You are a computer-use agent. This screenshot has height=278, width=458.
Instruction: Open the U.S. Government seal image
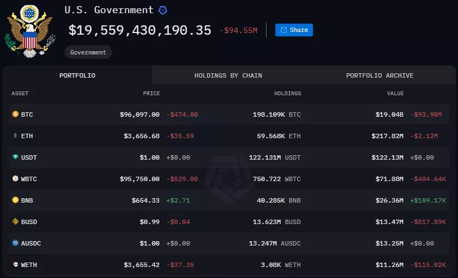pos(29,31)
